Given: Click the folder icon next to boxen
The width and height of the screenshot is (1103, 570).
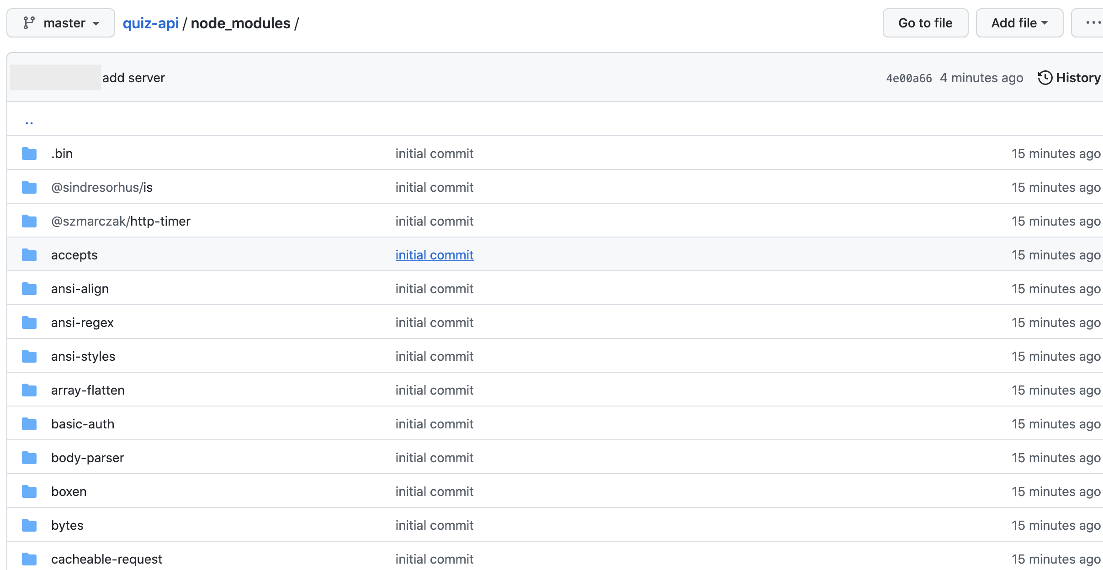Looking at the screenshot, I should tap(29, 491).
